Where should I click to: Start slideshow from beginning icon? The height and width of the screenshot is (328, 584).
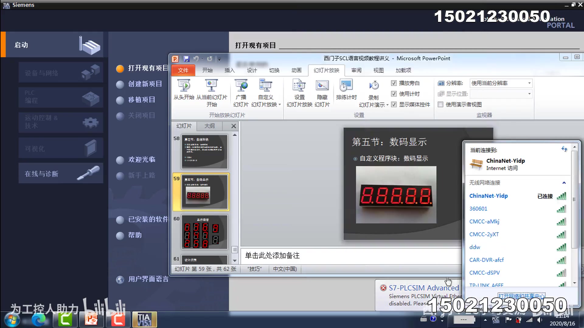tap(184, 89)
